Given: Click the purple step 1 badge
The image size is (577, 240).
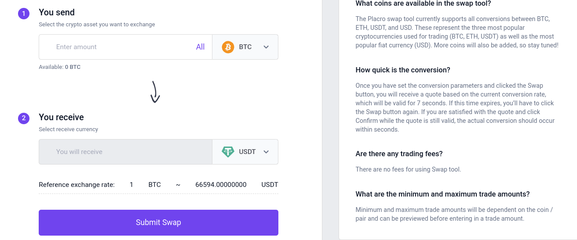Looking at the screenshot, I should pyautogui.click(x=23, y=14).
